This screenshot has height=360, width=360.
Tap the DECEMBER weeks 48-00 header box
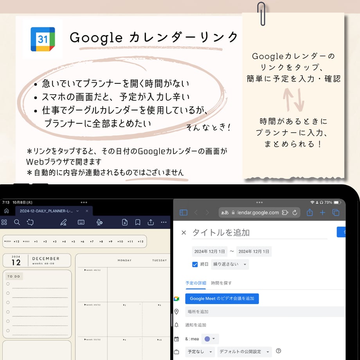(x=37, y=260)
